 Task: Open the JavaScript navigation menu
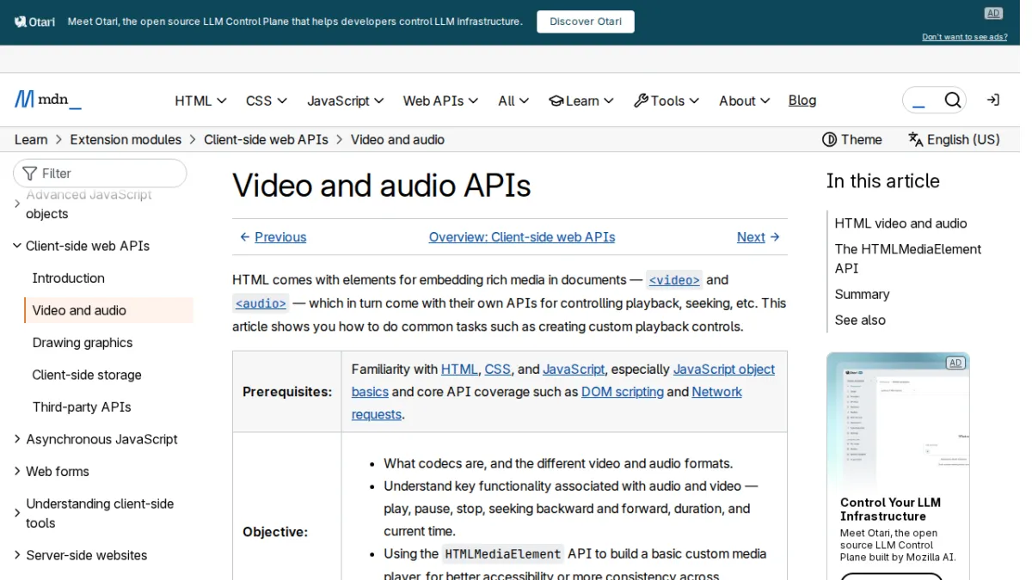coord(346,101)
